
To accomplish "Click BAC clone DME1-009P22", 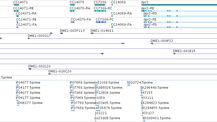I will (162, 41).
